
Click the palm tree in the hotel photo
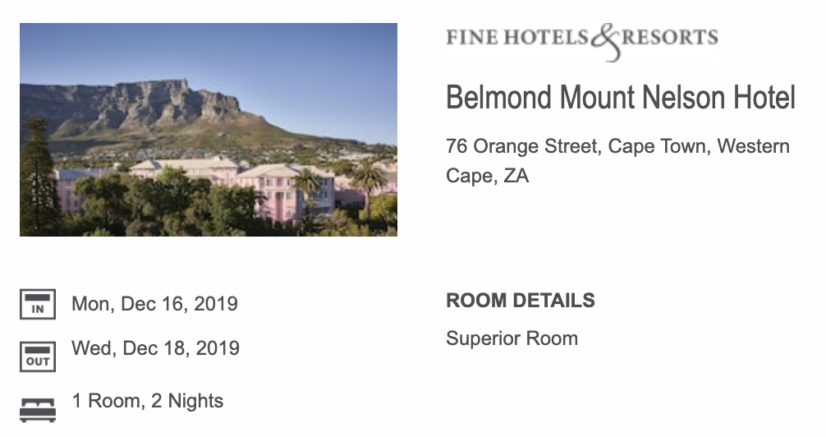coord(369,176)
